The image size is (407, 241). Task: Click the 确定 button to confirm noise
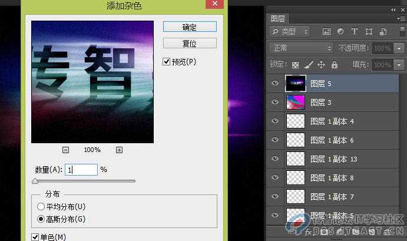click(x=190, y=27)
